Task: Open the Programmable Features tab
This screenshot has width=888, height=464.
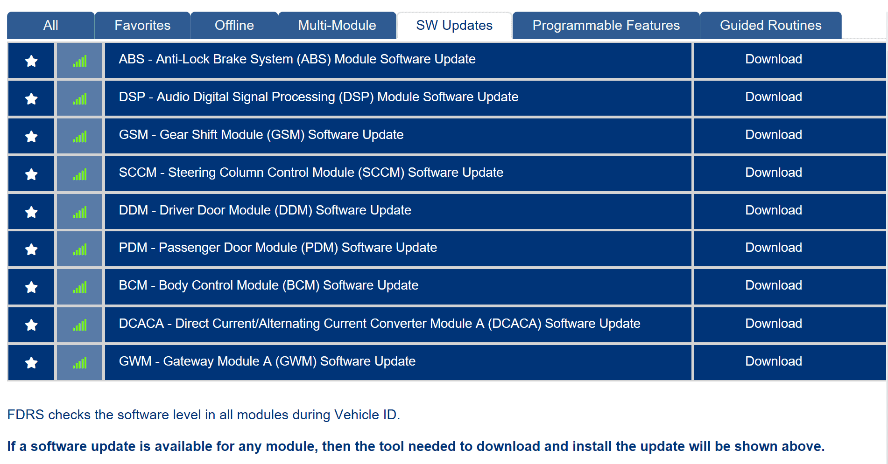Action: (x=606, y=25)
